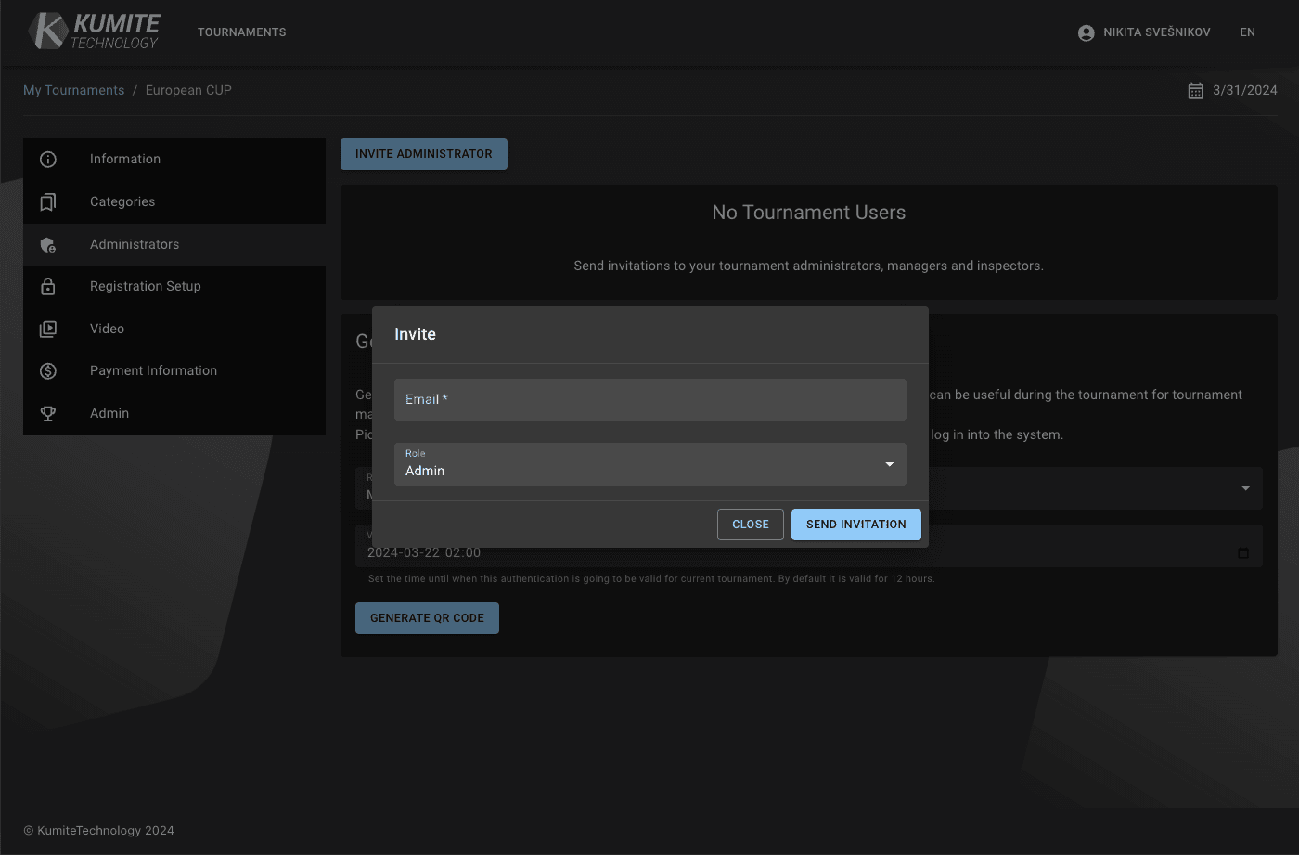
Task: Open the Role dropdown in the Invite dialog
Action: tap(888, 464)
